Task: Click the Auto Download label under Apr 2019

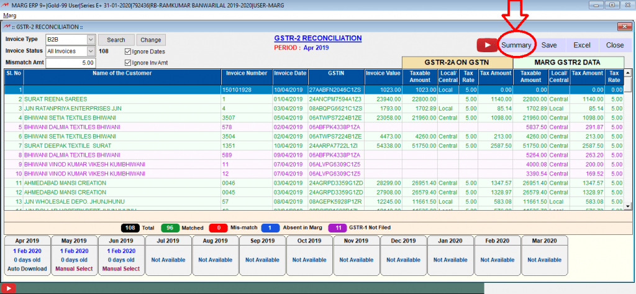Action: click(x=27, y=269)
